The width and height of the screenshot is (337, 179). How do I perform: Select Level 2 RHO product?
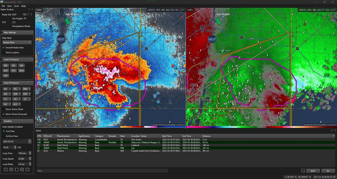click(21, 71)
